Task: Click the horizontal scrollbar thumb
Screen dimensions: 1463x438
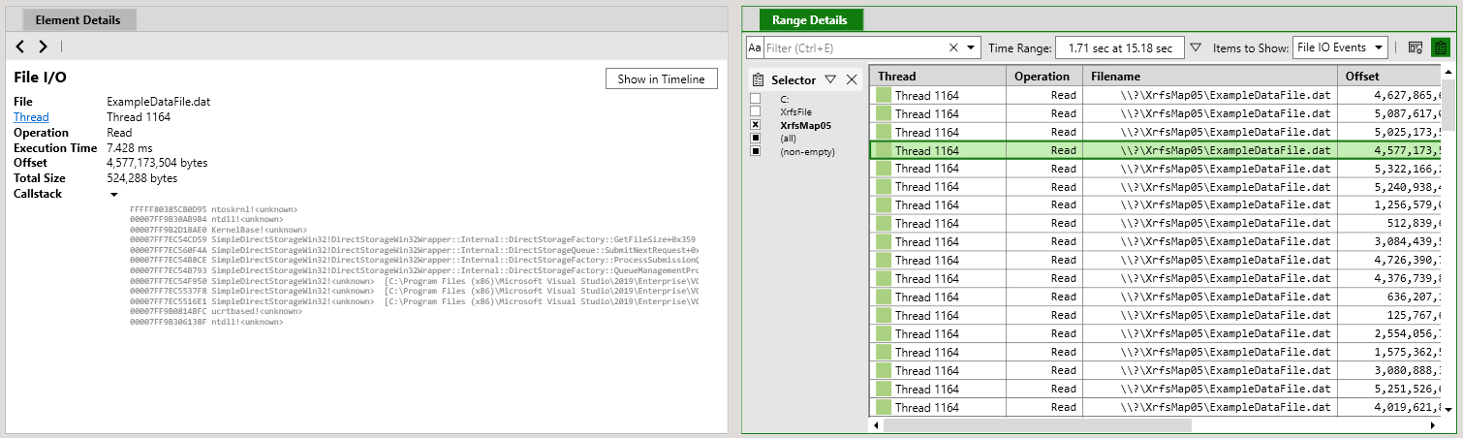Action: point(1037,424)
